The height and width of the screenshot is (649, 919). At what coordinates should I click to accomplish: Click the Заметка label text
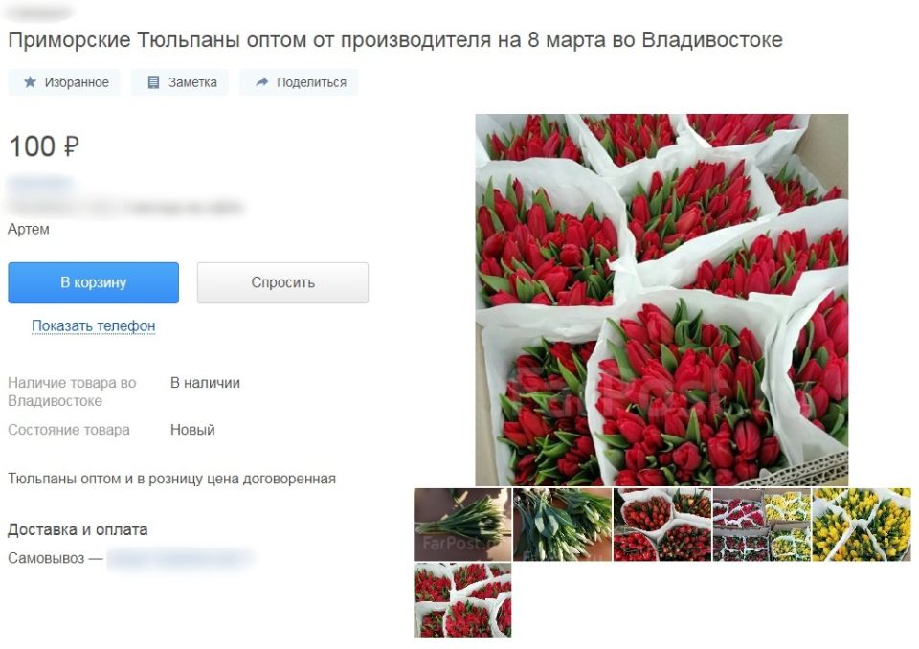click(x=192, y=82)
